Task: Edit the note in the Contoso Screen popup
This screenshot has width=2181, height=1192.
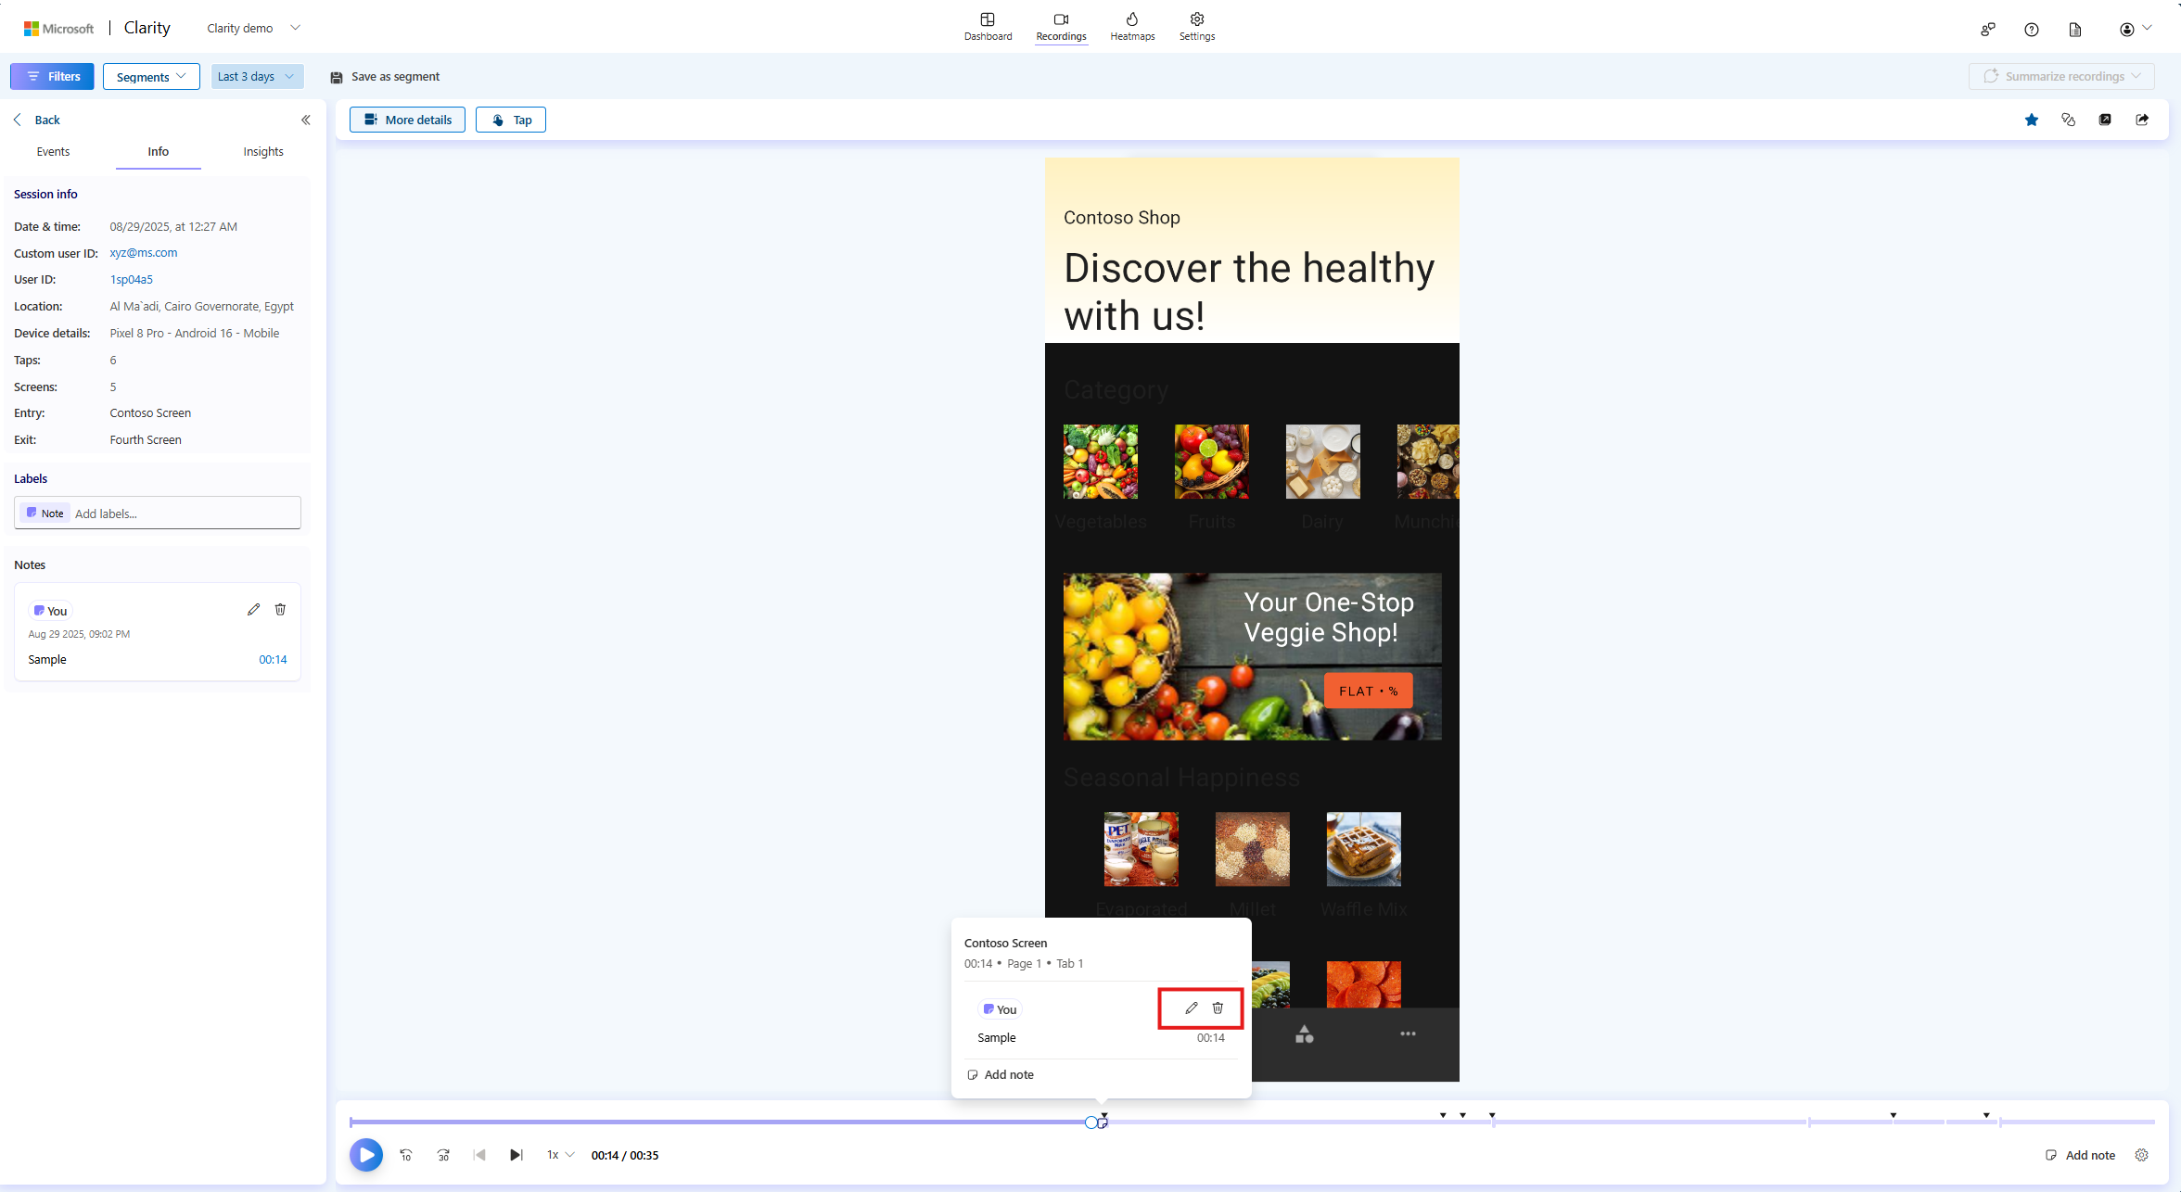Action: pos(1192,1008)
